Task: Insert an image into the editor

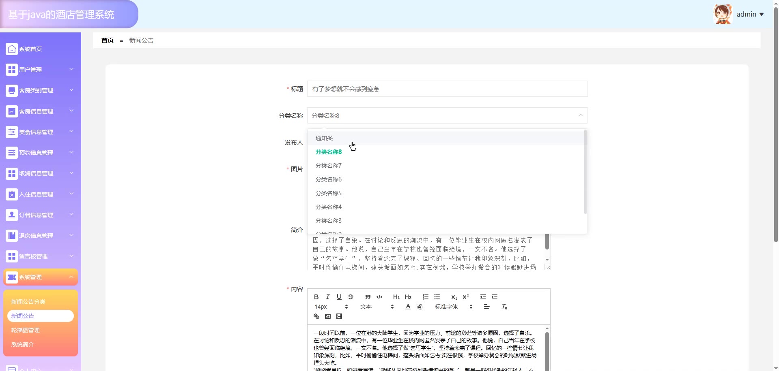Action: 328,316
